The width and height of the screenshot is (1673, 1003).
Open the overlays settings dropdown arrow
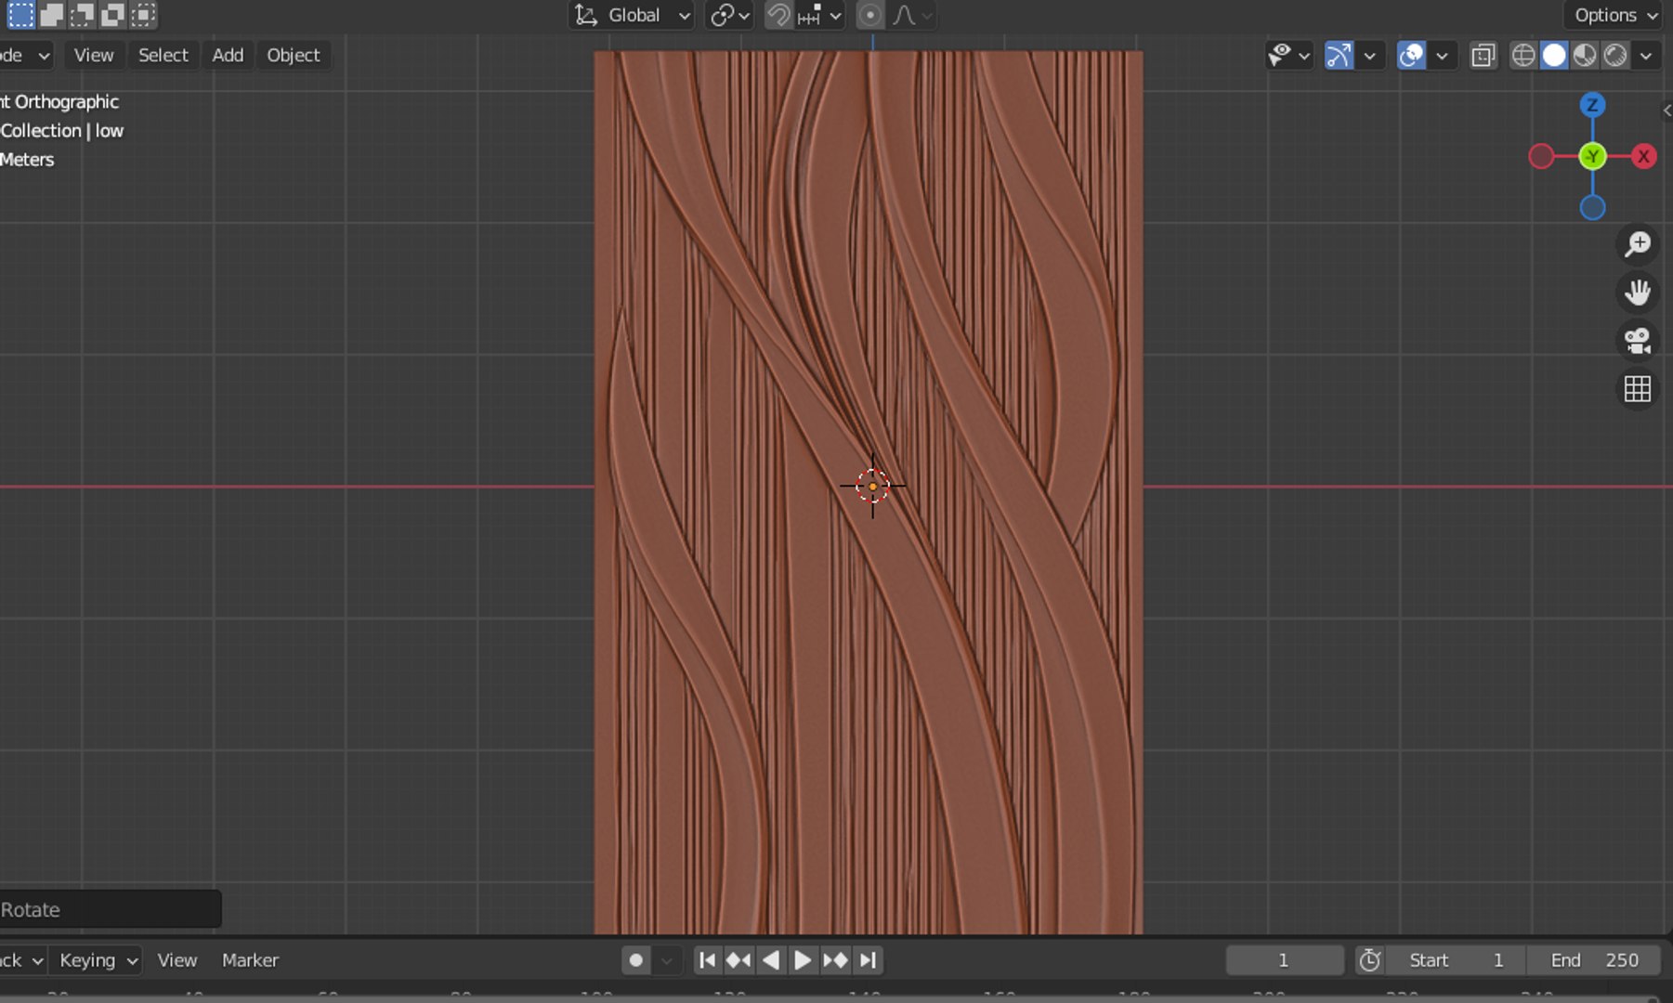(x=1442, y=56)
